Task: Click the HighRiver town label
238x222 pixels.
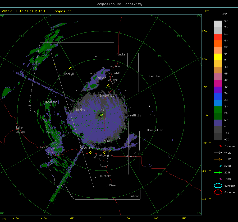Action: (x=110, y=185)
